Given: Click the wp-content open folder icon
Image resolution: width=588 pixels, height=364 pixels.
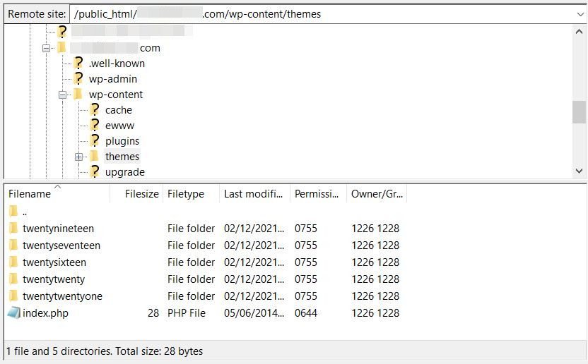Looking at the screenshot, I should [78, 95].
